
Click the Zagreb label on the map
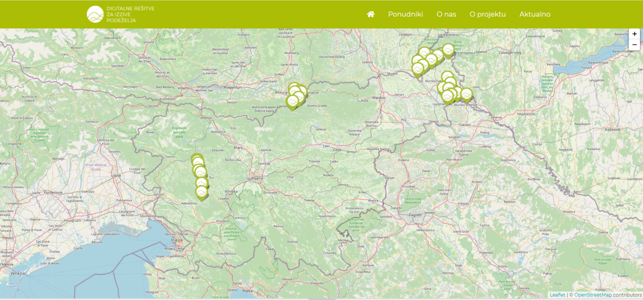coord(415,215)
